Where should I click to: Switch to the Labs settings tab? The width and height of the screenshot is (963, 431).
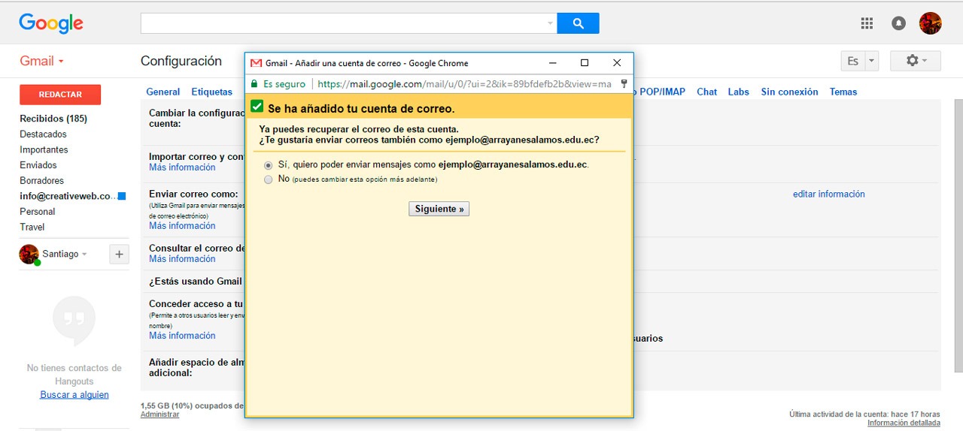(x=738, y=92)
